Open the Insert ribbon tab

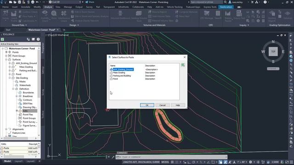point(15,7)
